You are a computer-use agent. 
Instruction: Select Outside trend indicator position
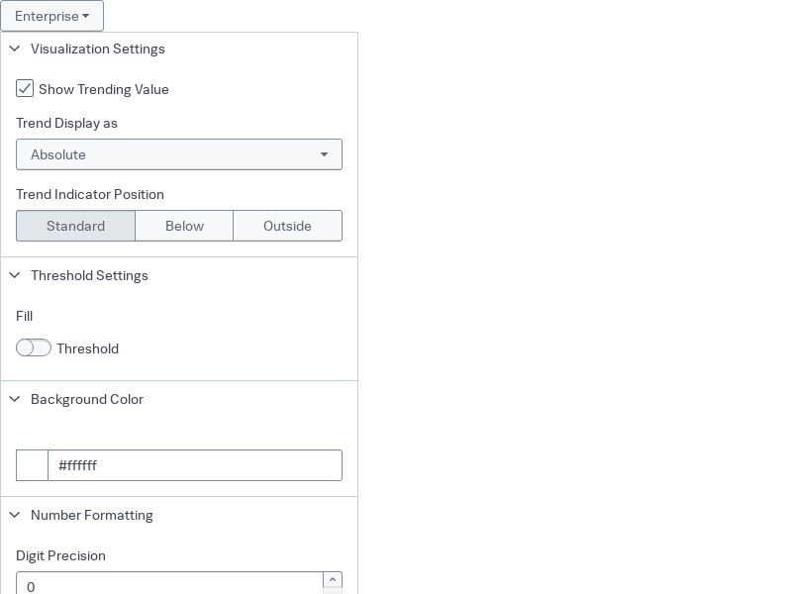[x=287, y=226]
